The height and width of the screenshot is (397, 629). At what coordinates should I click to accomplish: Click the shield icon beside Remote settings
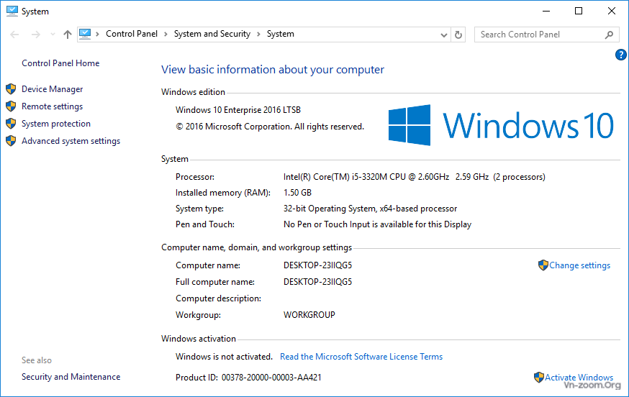[x=11, y=106]
